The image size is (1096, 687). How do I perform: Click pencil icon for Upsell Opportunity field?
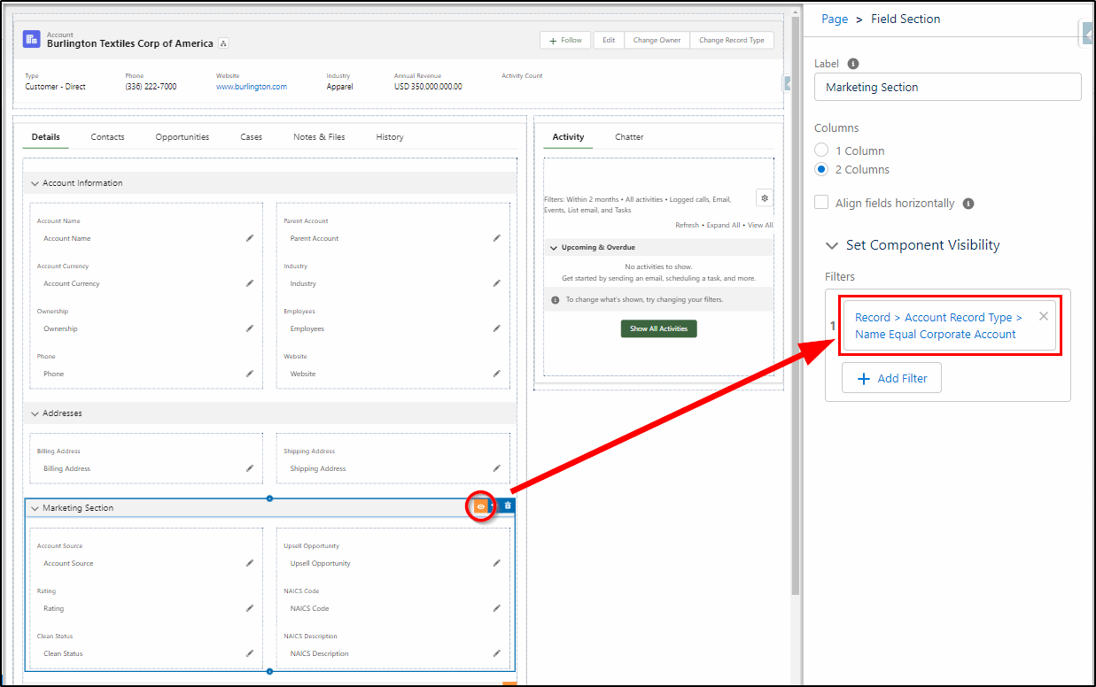497,563
